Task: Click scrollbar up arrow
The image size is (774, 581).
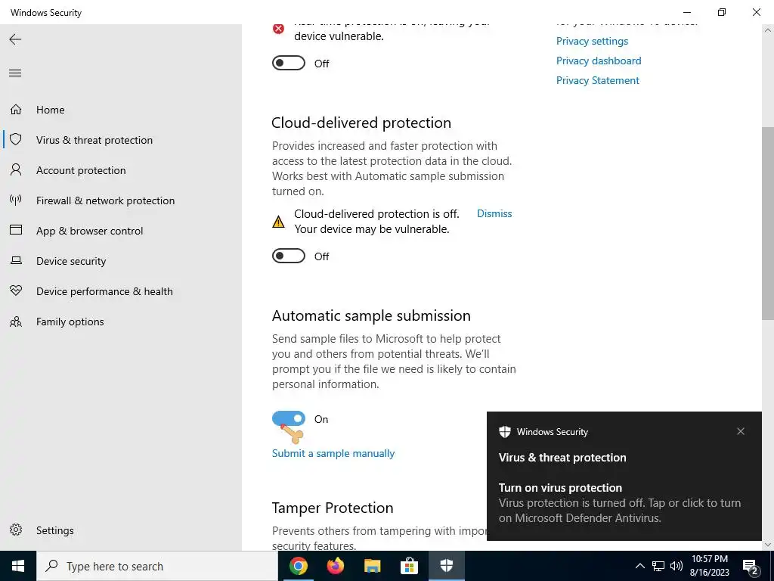Action: (768, 30)
